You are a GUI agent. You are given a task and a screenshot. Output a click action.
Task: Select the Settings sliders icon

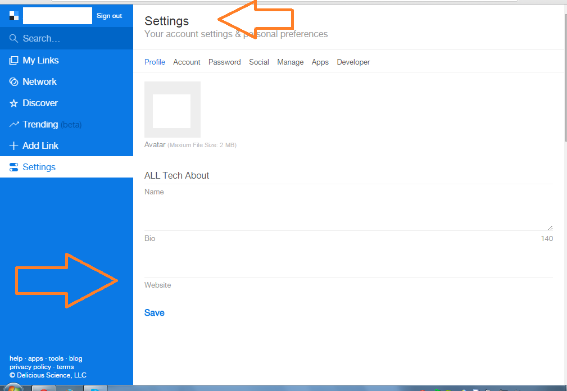click(13, 167)
